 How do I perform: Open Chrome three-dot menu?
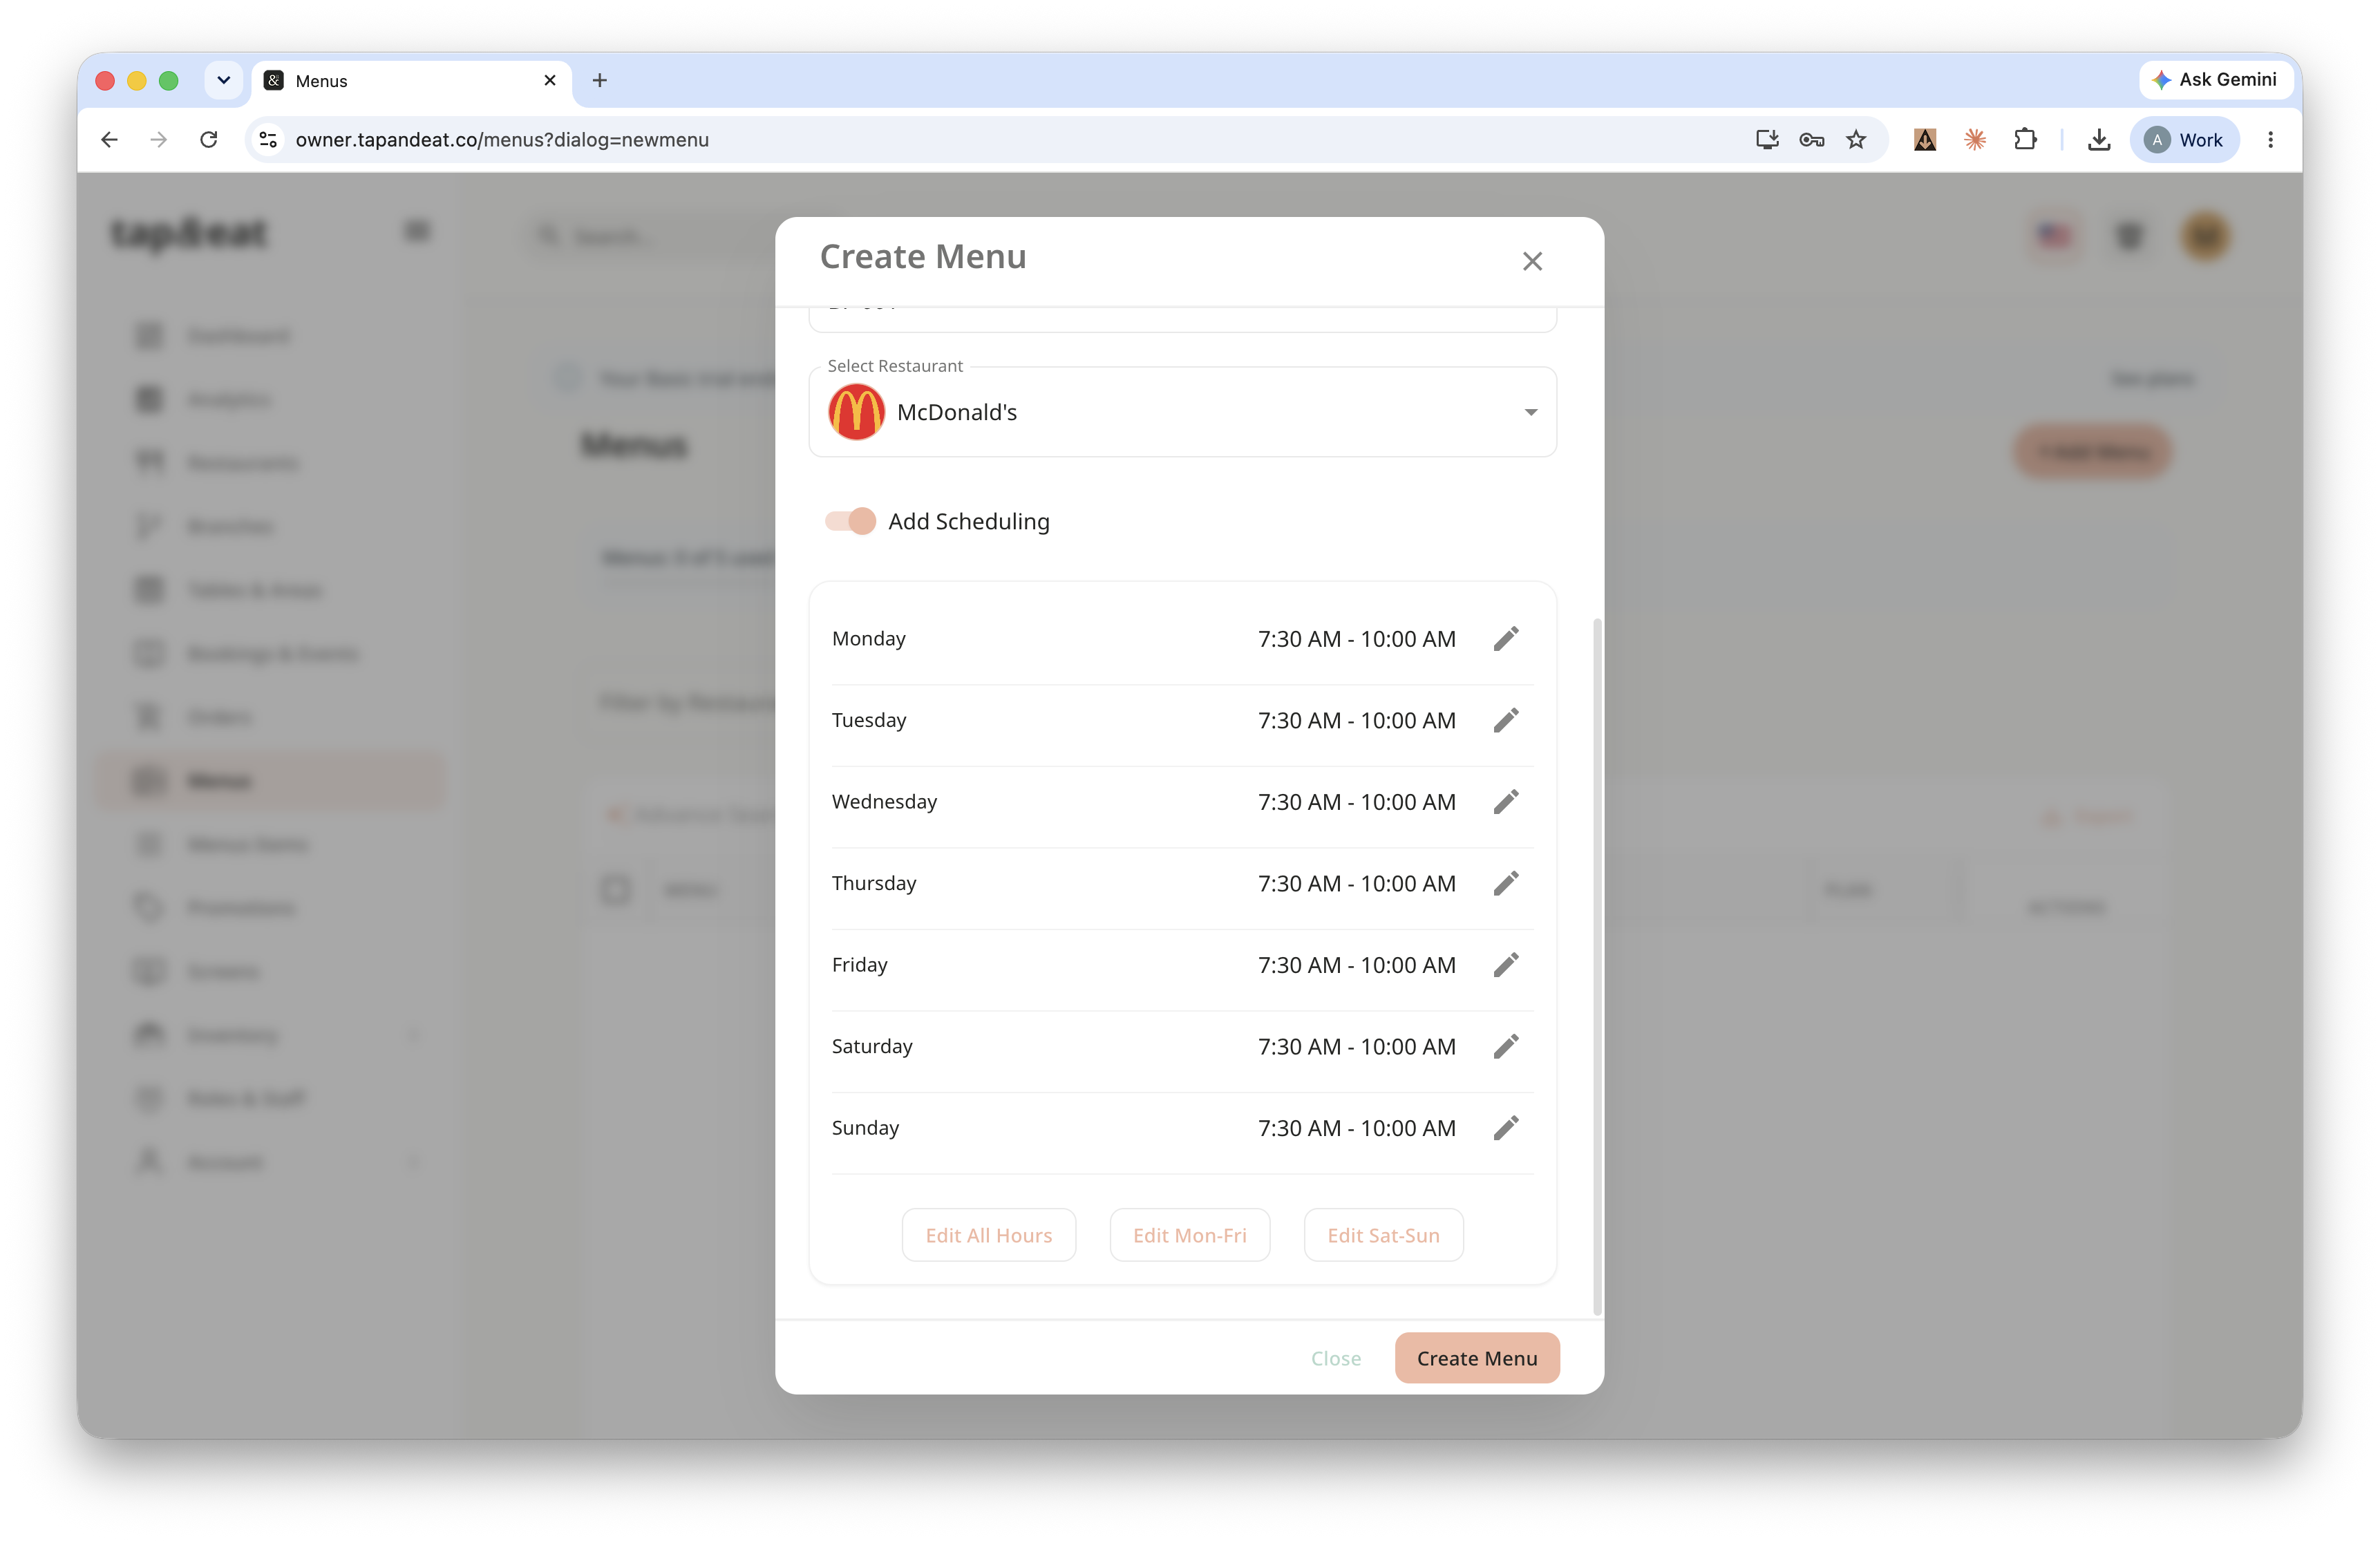coord(2270,140)
